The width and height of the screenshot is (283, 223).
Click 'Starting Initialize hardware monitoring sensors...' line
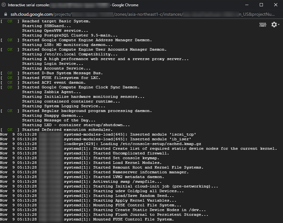coord(83,97)
